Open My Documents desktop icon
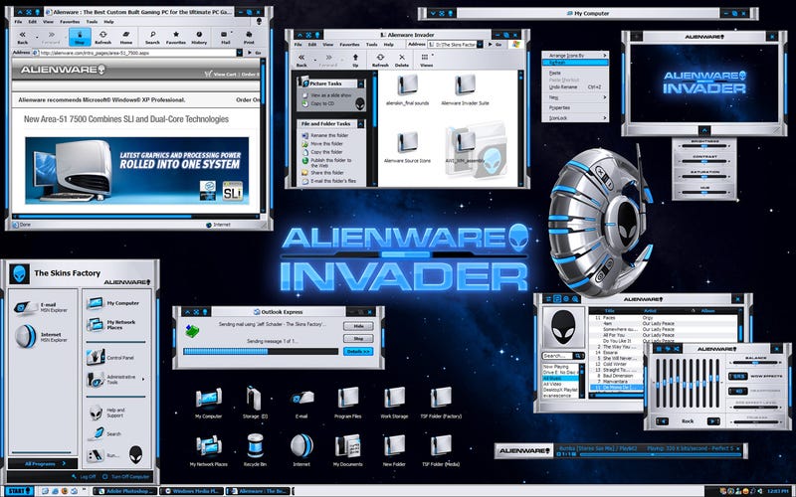The width and height of the screenshot is (796, 497). tap(347, 450)
